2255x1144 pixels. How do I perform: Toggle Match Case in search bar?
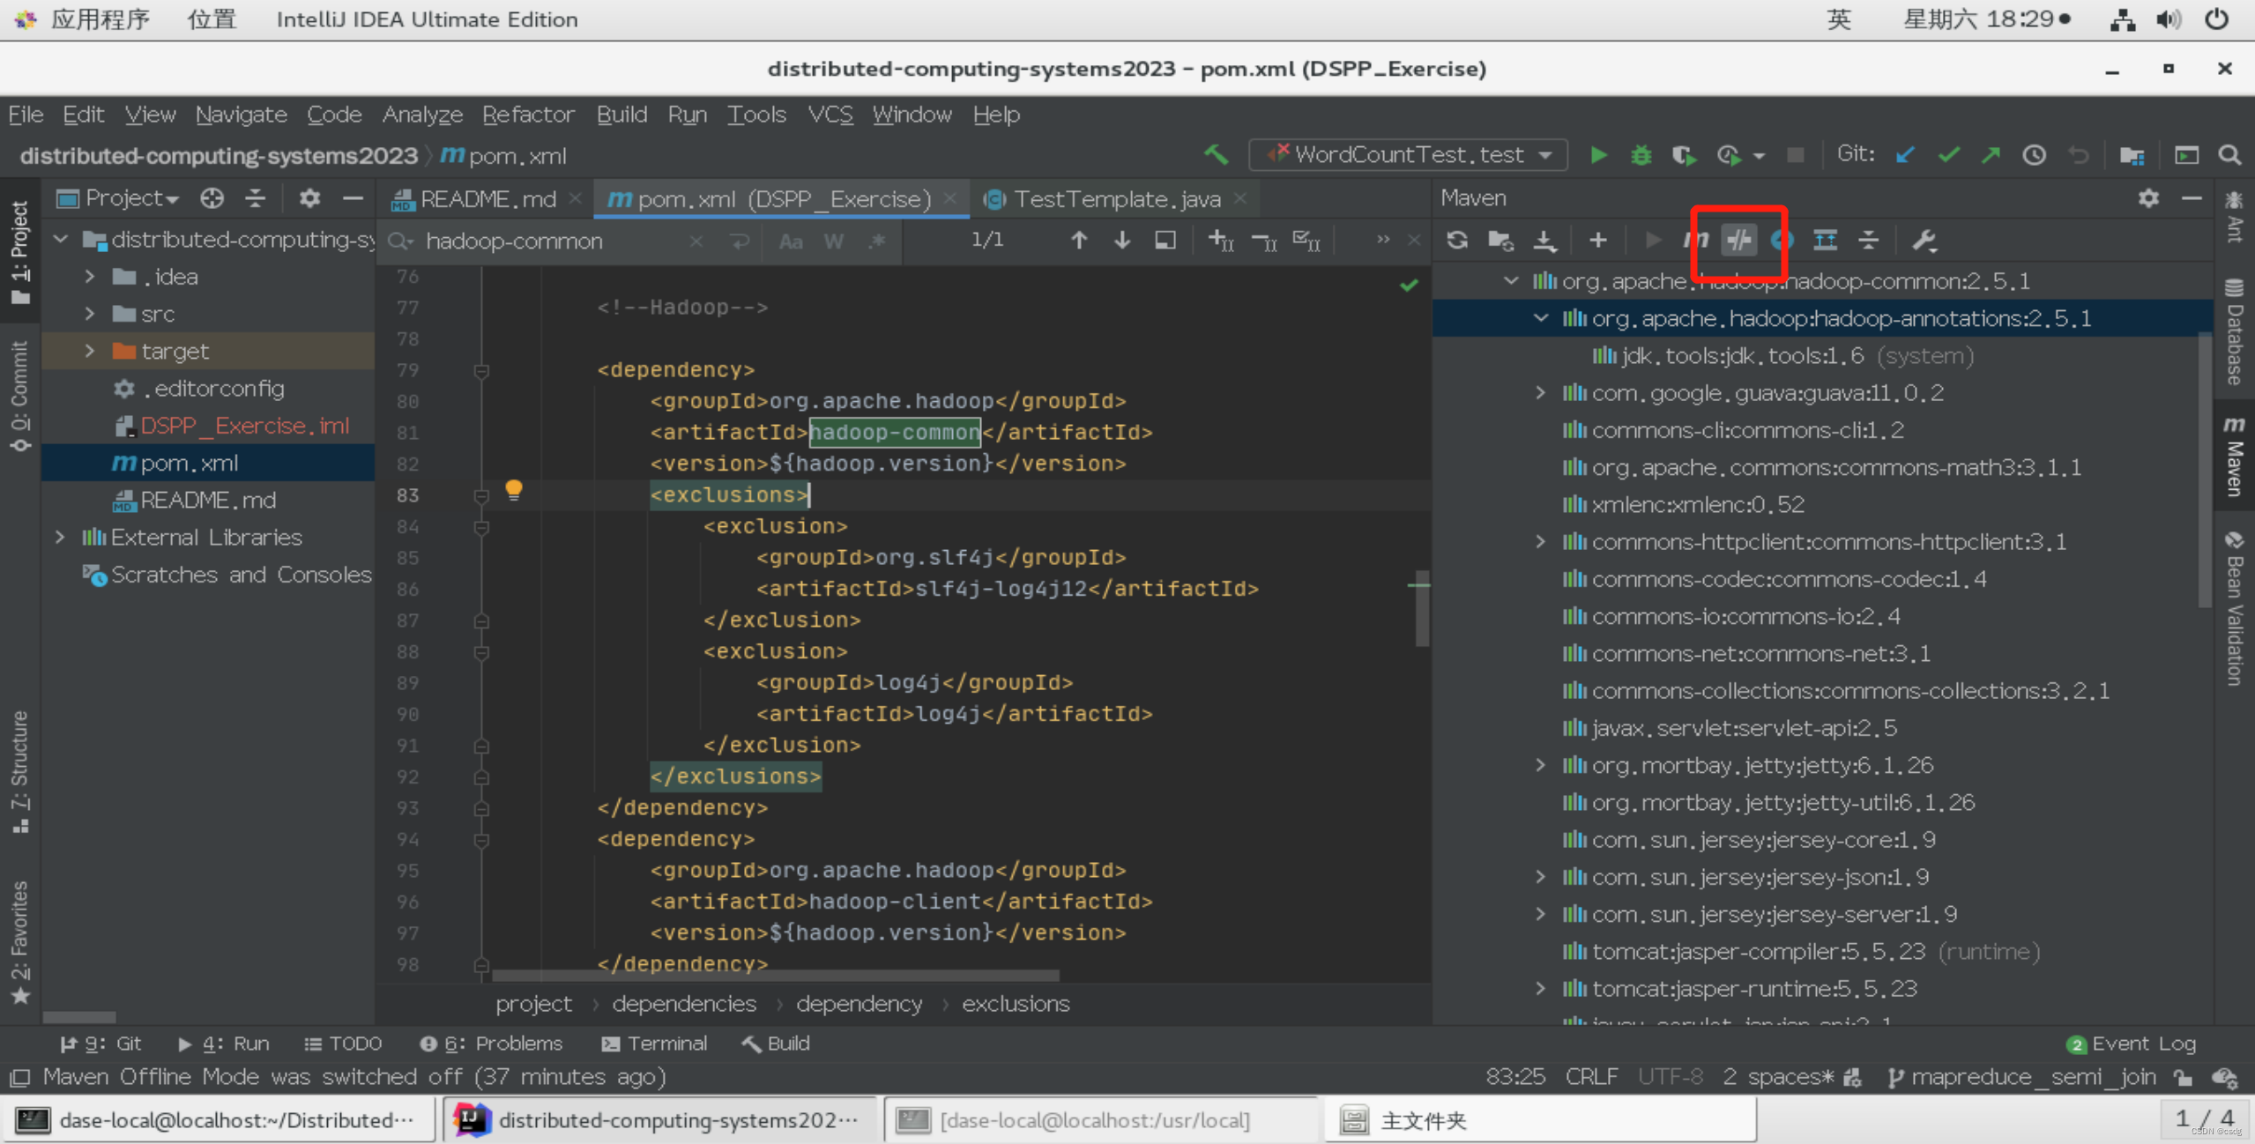[x=791, y=241]
